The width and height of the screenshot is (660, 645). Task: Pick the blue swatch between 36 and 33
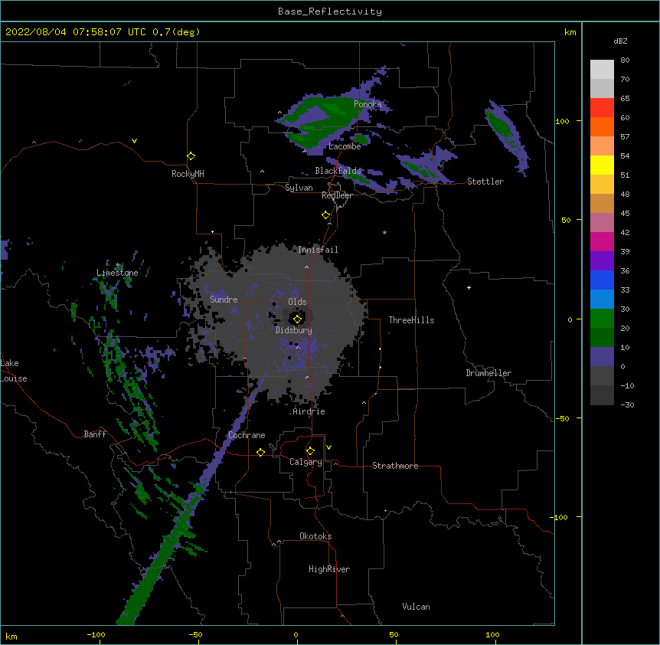point(602,280)
